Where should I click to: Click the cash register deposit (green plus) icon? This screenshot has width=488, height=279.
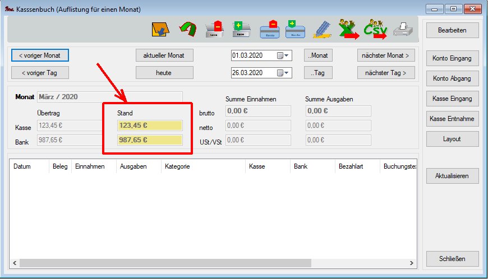click(x=241, y=29)
